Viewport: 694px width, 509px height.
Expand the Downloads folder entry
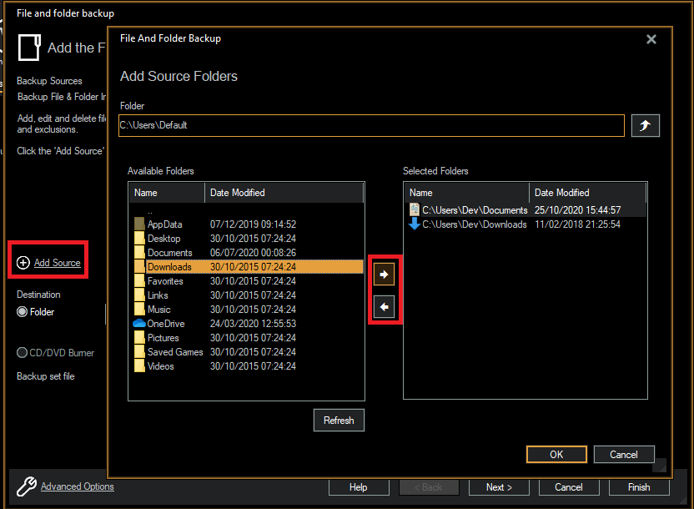tap(170, 266)
